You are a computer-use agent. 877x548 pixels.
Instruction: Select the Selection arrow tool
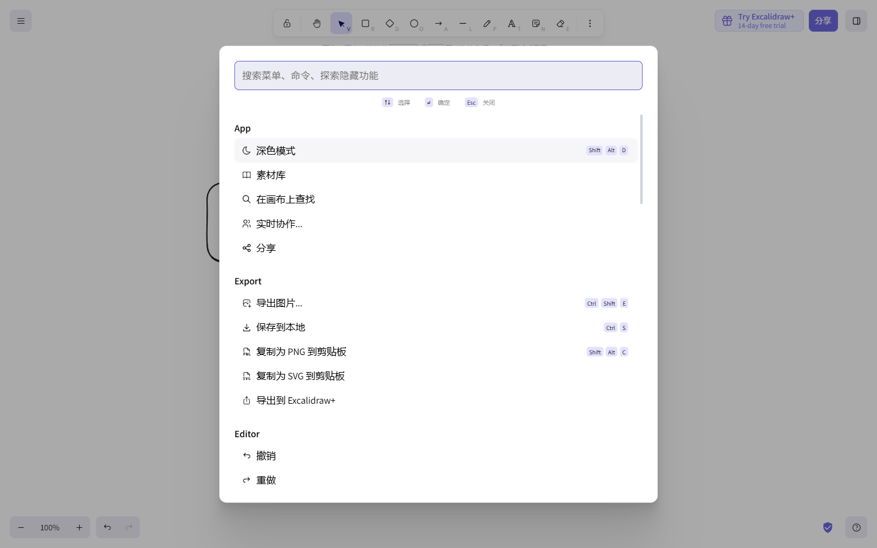341,23
